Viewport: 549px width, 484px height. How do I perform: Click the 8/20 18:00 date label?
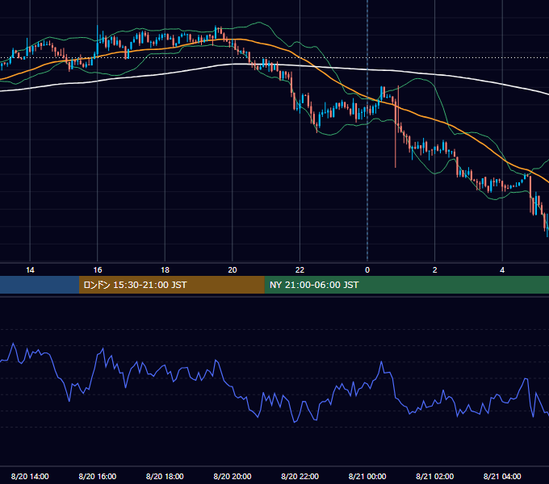tap(165, 476)
